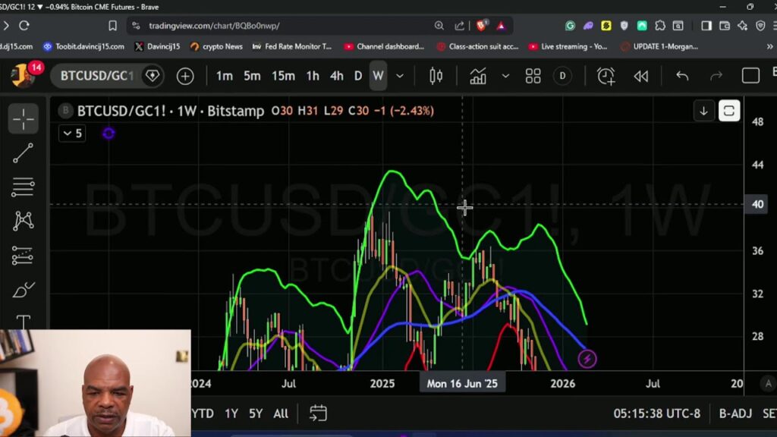
Task: Select the trend line drawing tool
Action: click(x=24, y=152)
